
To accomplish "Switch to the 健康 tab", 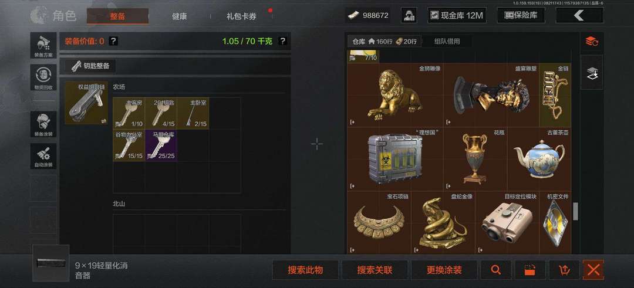I will (179, 16).
